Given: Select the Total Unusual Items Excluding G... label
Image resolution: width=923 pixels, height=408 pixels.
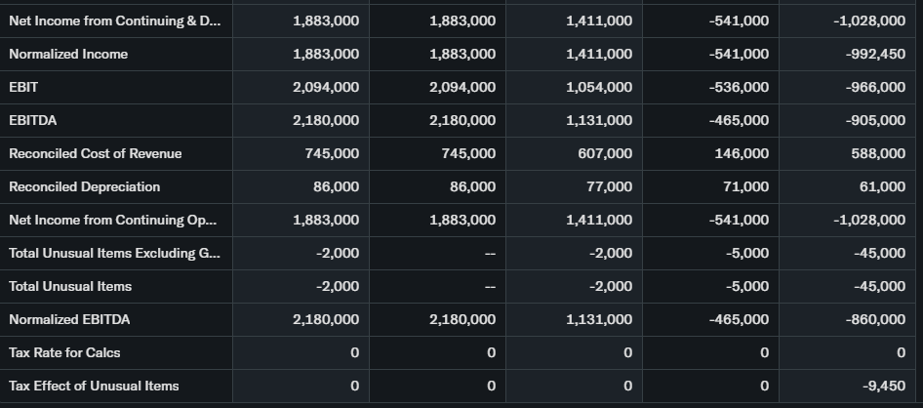Looking at the screenshot, I should click(x=114, y=254).
